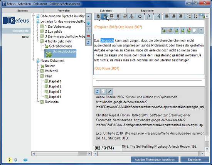Image resolution: width=212 pixels, height=165 pixels.
Task: Click the tree panel horizontal scrollbar thumb
Action: tap(82, 153)
